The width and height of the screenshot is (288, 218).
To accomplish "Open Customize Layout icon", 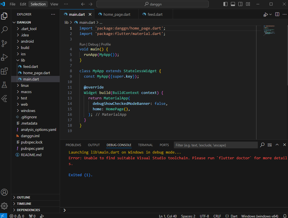I will click(x=248, y=4).
